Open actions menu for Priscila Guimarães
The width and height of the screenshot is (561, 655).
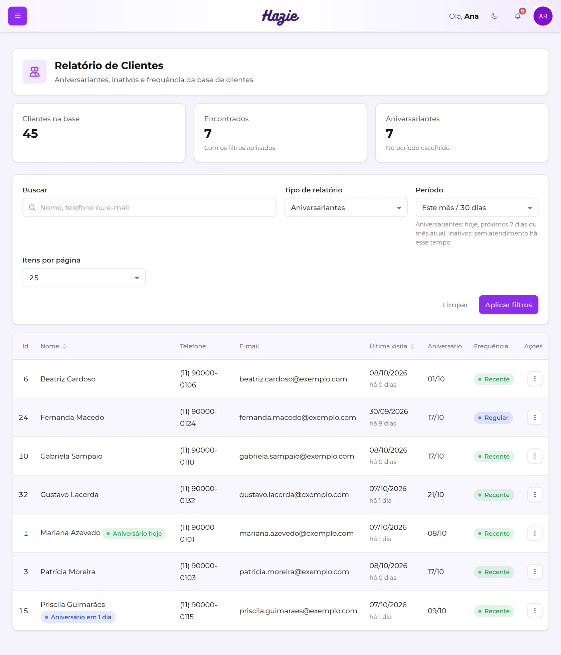pyautogui.click(x=535, y=611)
